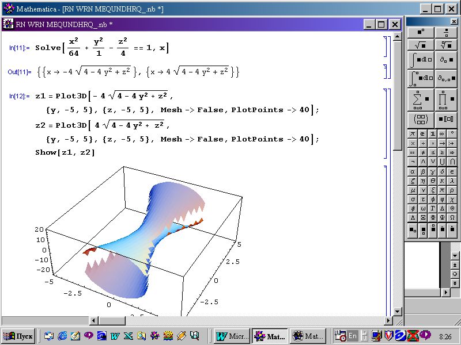Screen dimensions: 461x345
Task: Launch Word from quick launch bar
Action: coord(115,336)
